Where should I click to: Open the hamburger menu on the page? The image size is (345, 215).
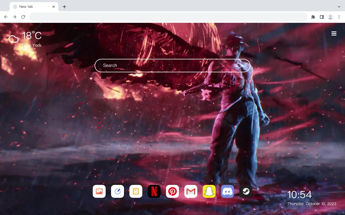coord(334,34)
